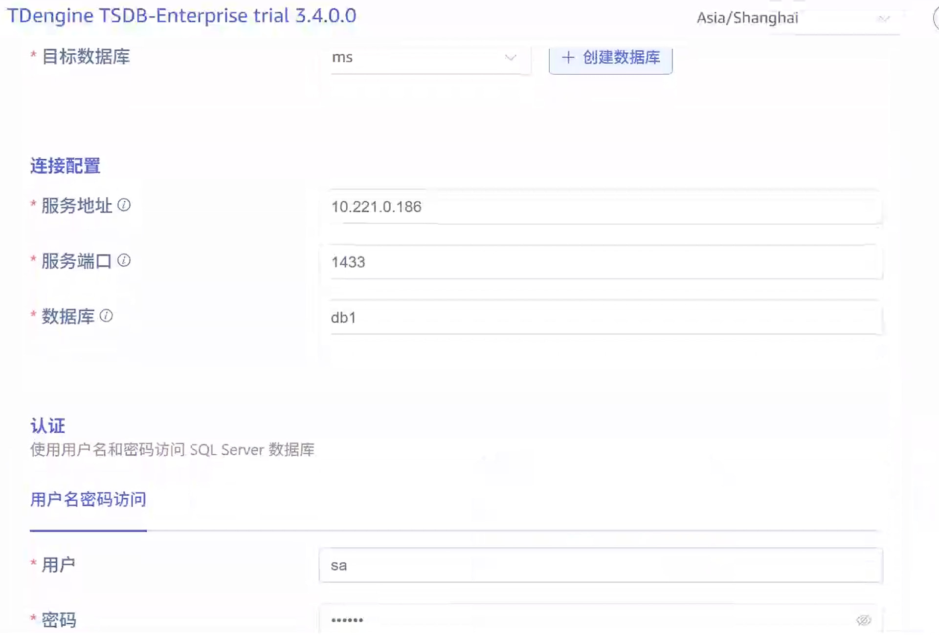Click the TDengine TSDB-Enterprise title

click(x=181, y=16)
